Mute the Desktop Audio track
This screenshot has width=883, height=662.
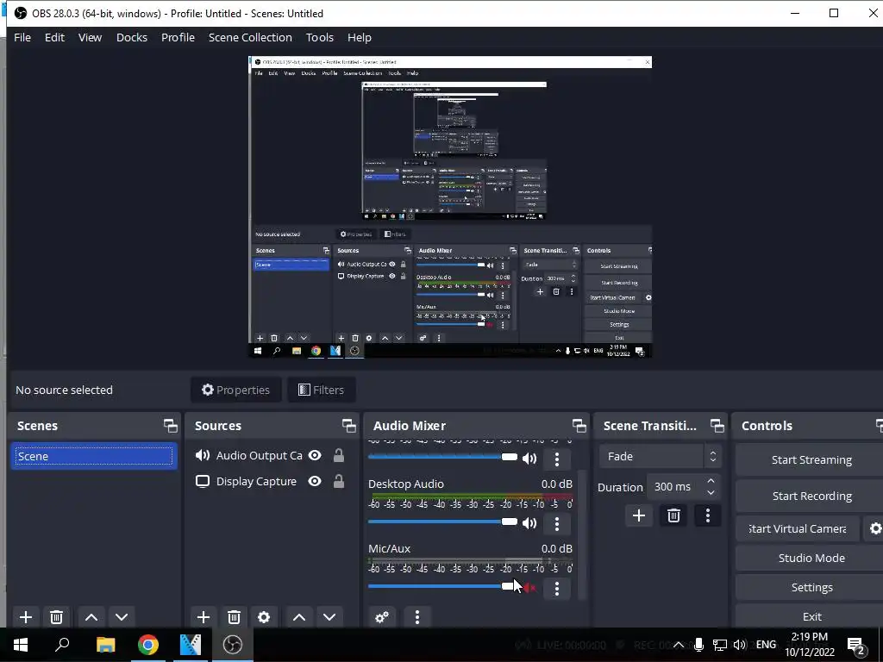pos(529,523)
